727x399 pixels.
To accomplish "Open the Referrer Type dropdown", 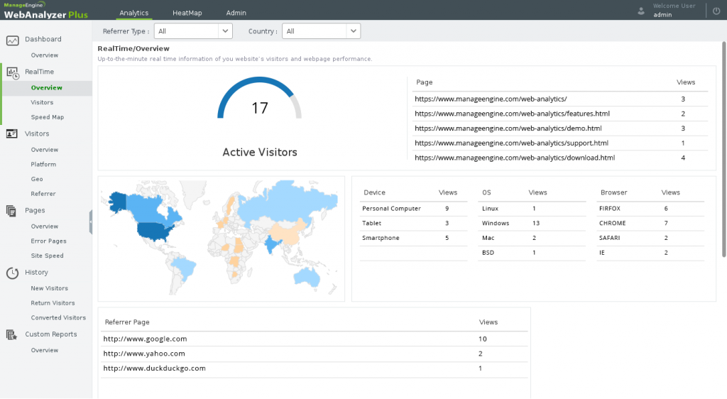I will click(x=193, y=31).
